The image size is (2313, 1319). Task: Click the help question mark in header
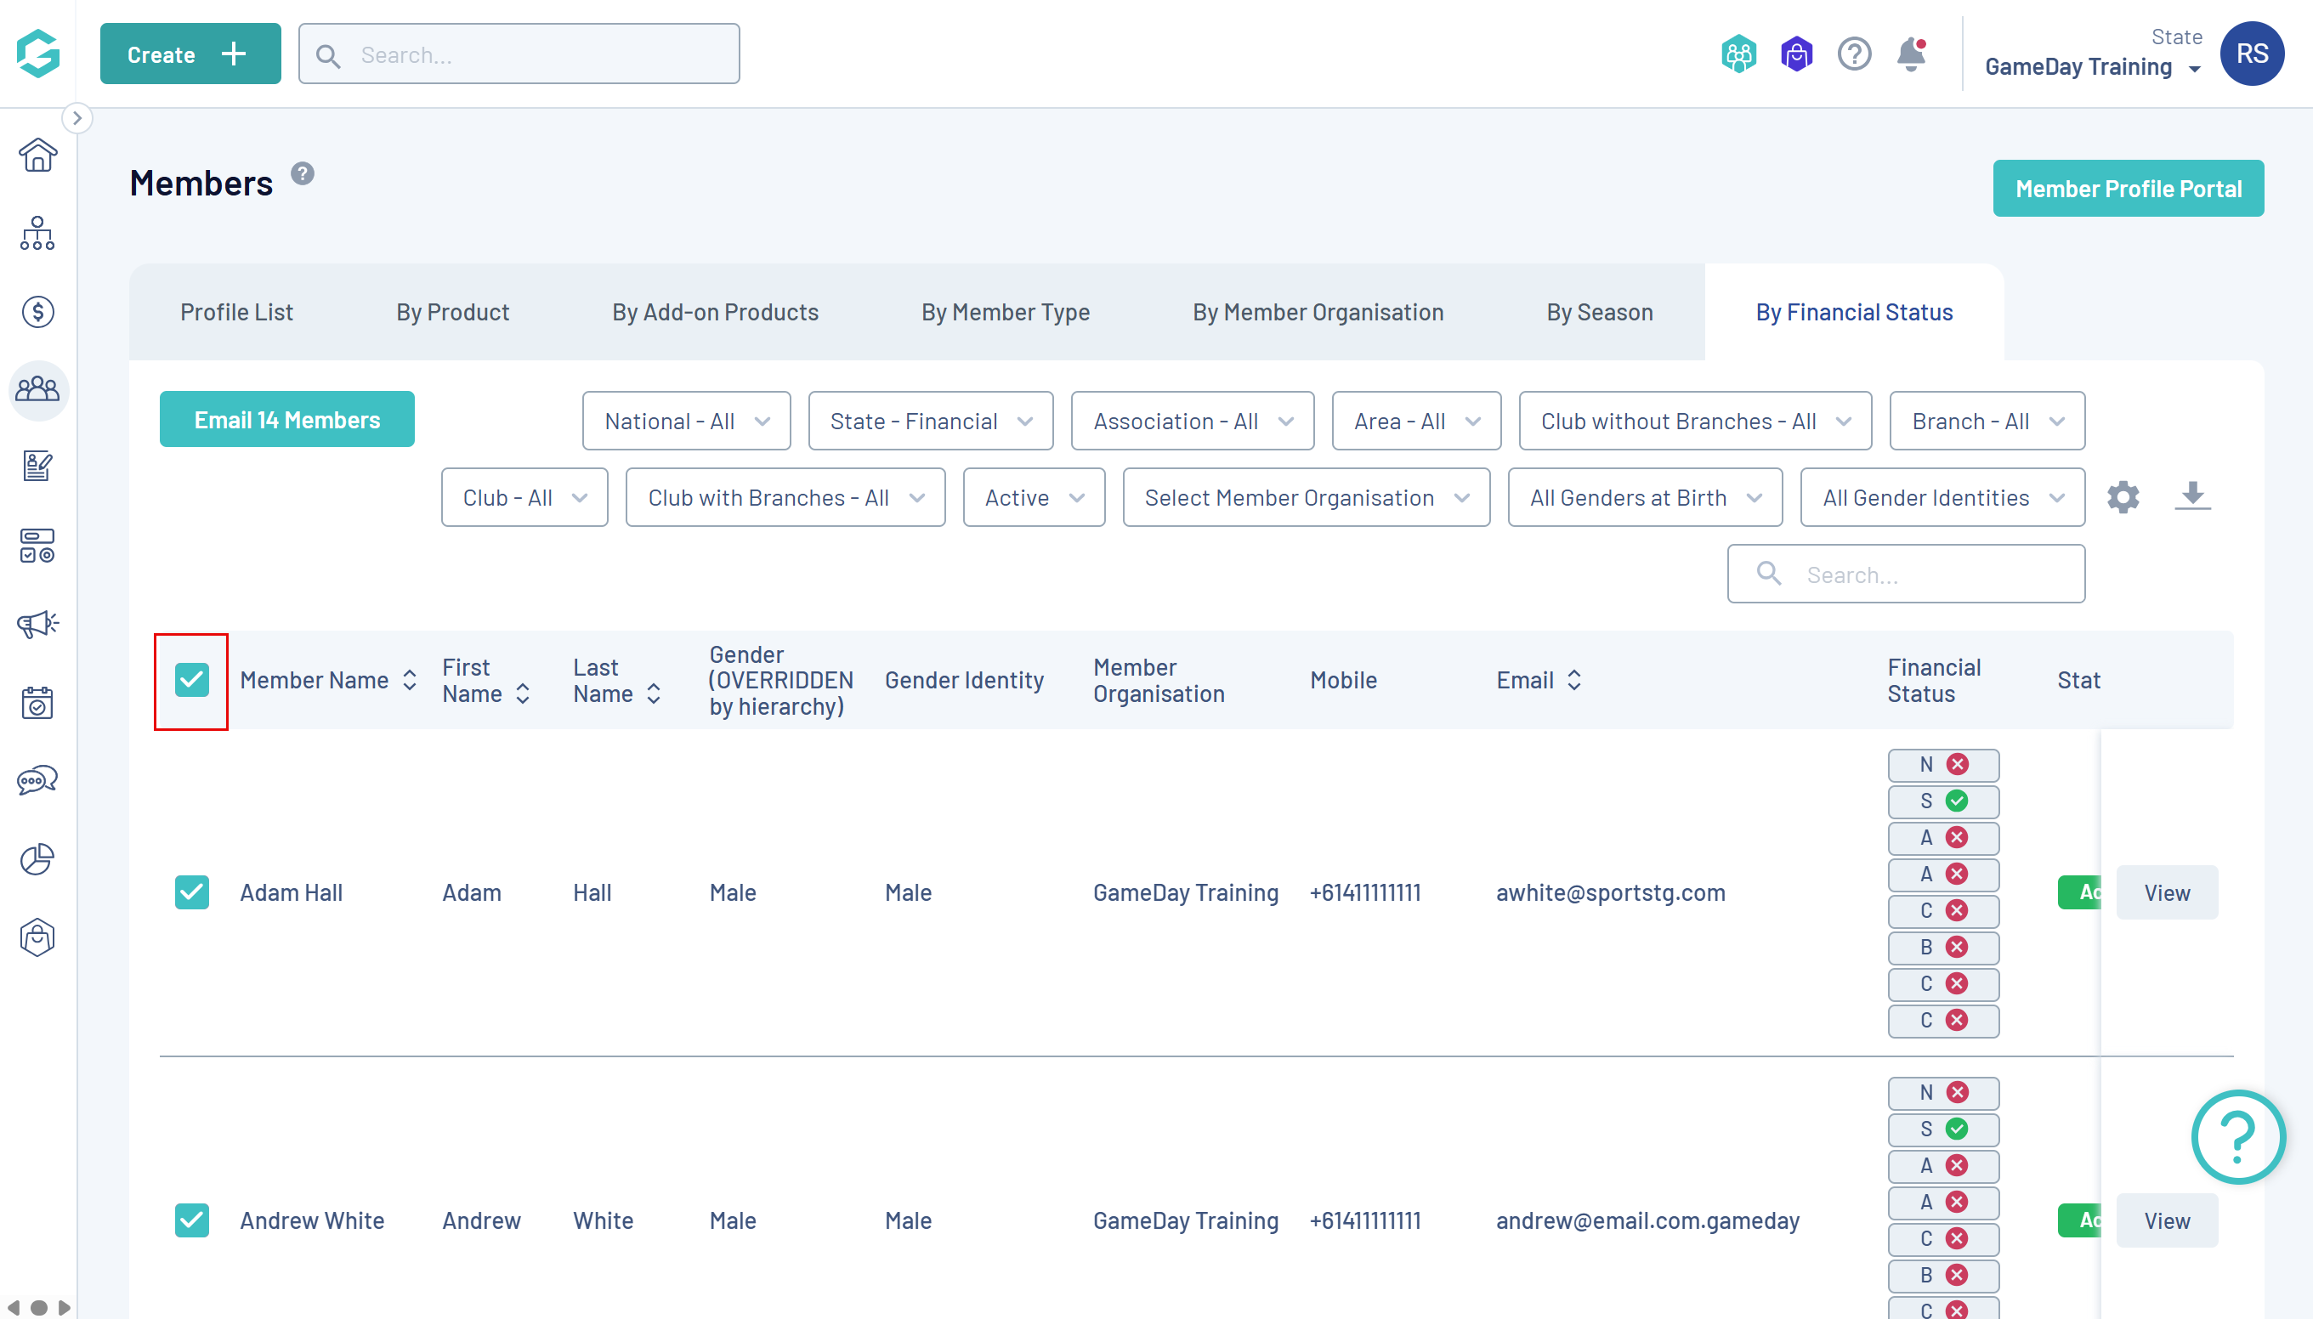[1854, 54]
